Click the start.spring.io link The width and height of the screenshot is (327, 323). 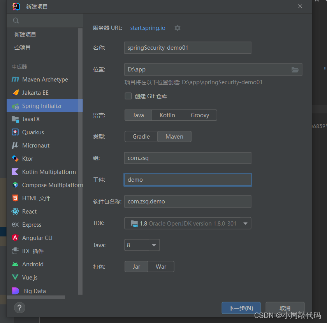point(148,28)
